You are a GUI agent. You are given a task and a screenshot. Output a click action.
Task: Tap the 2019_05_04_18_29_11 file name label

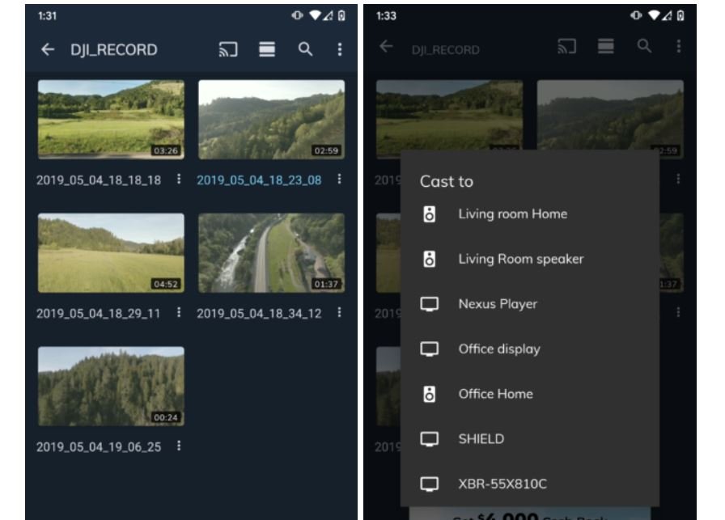coord(99,314)
